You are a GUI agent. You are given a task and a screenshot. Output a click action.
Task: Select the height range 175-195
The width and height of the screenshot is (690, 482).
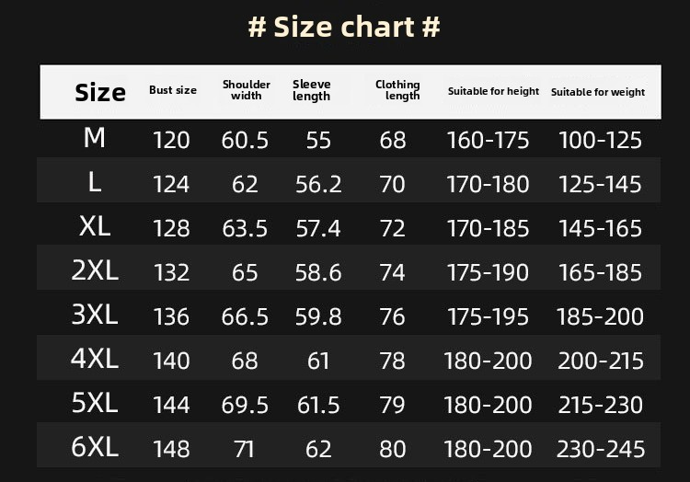click(x=488, y=316)
